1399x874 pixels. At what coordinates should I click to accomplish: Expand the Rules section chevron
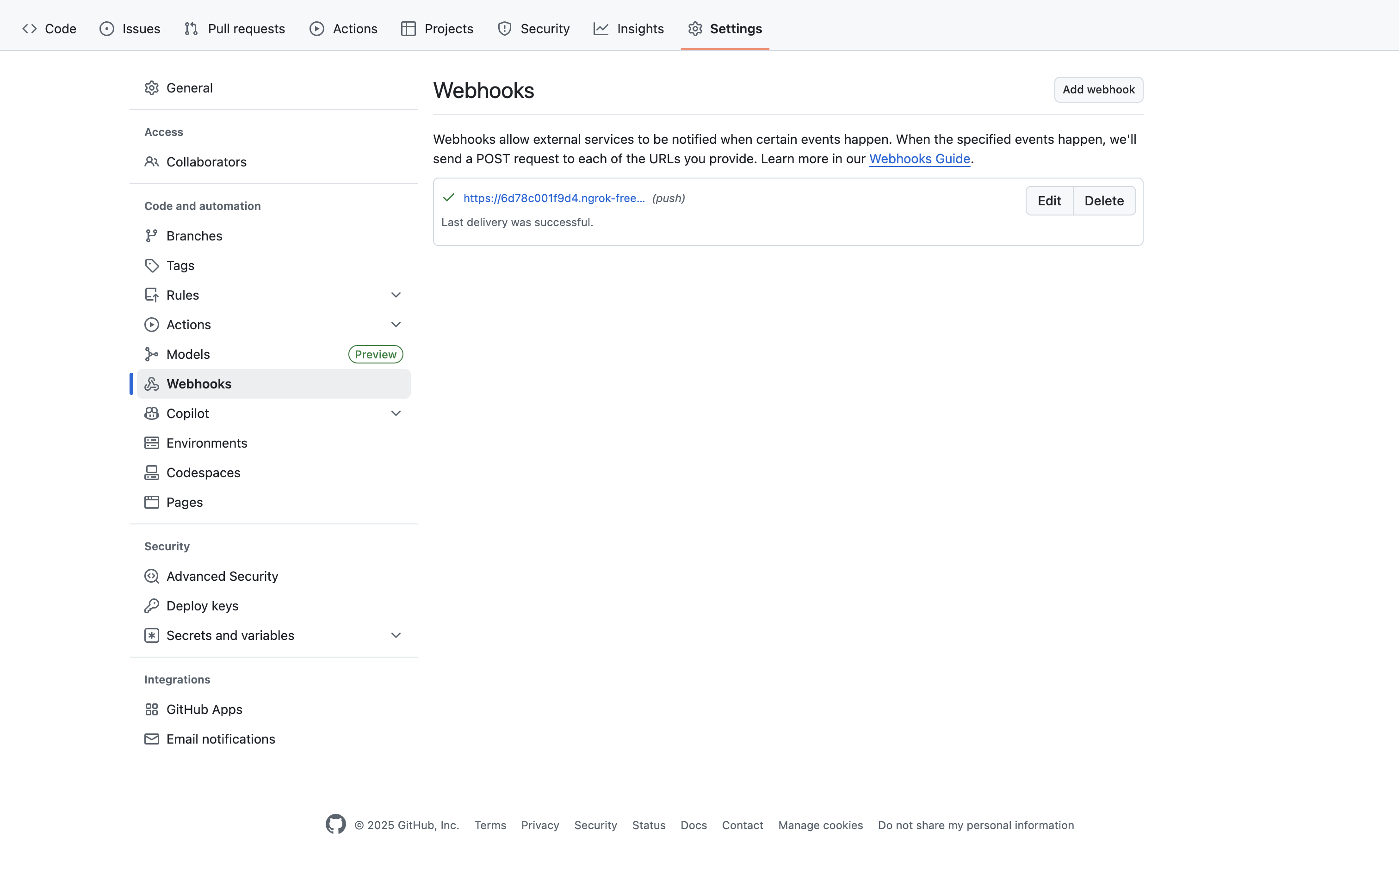point(396,295)
